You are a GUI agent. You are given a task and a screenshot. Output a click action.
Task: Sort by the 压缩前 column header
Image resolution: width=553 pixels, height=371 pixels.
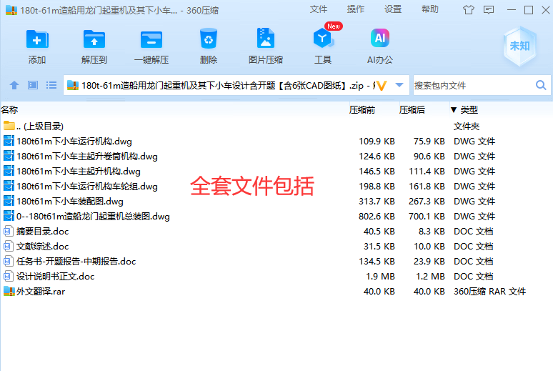click(362, 110)
